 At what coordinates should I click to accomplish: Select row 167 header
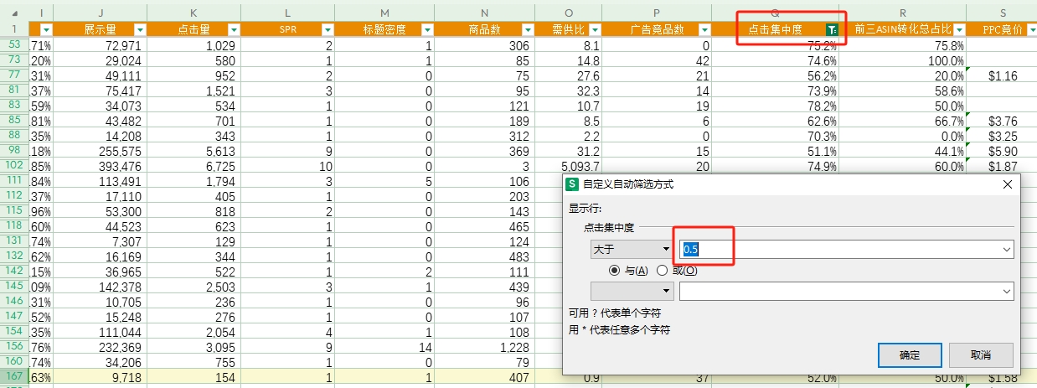click(x=14, y=377)
